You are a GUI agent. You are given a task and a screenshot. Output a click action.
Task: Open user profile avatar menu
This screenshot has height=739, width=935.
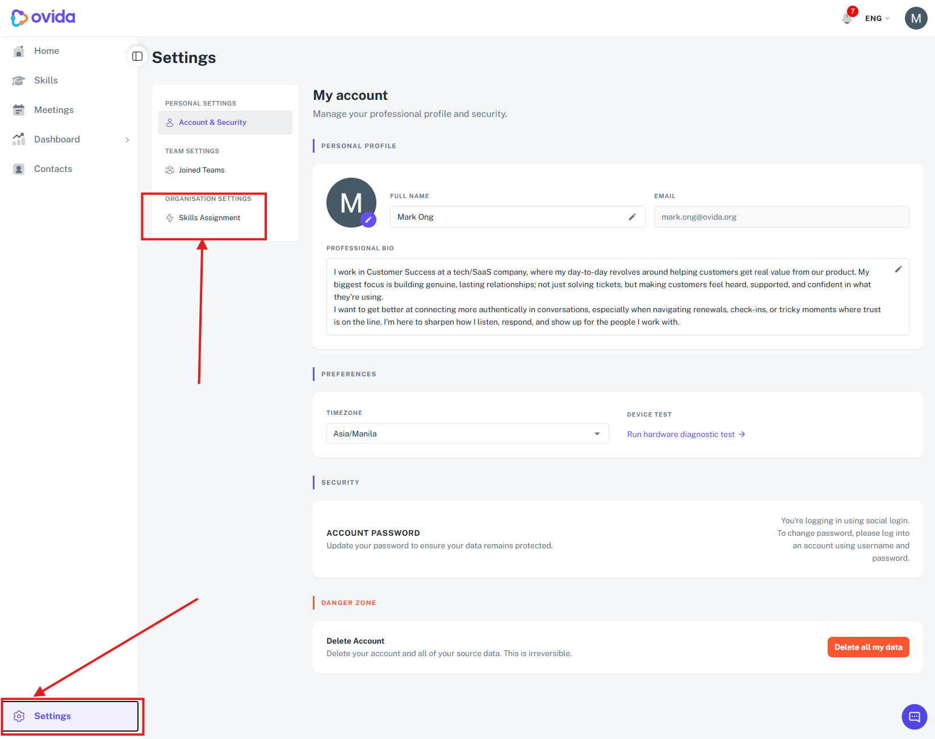[x=916, y=18]
